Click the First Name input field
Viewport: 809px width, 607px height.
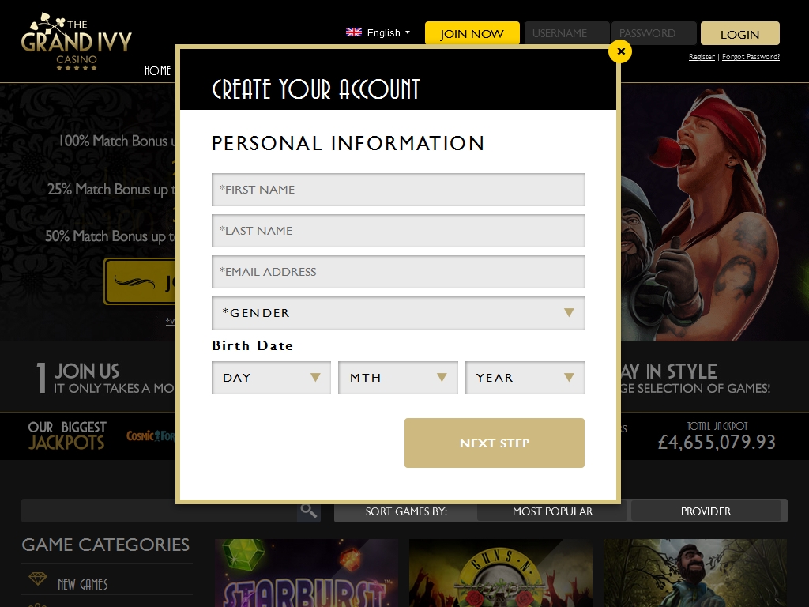click(x=398, y=190)
